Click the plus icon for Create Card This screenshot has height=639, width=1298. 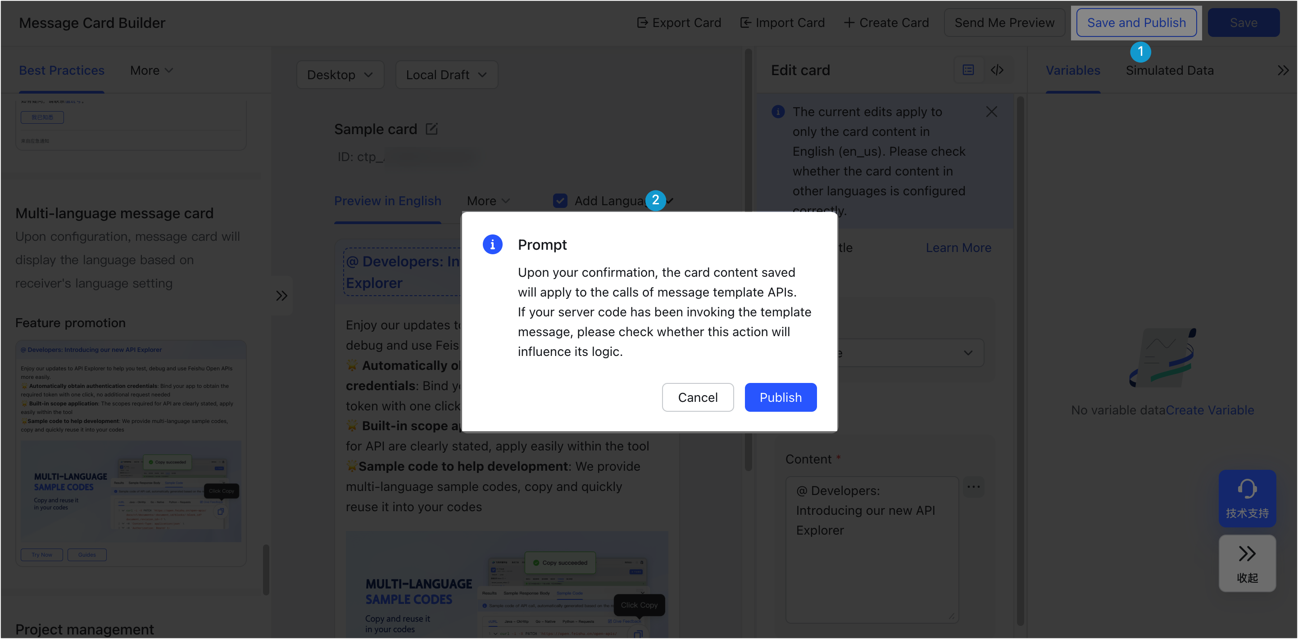849,22
